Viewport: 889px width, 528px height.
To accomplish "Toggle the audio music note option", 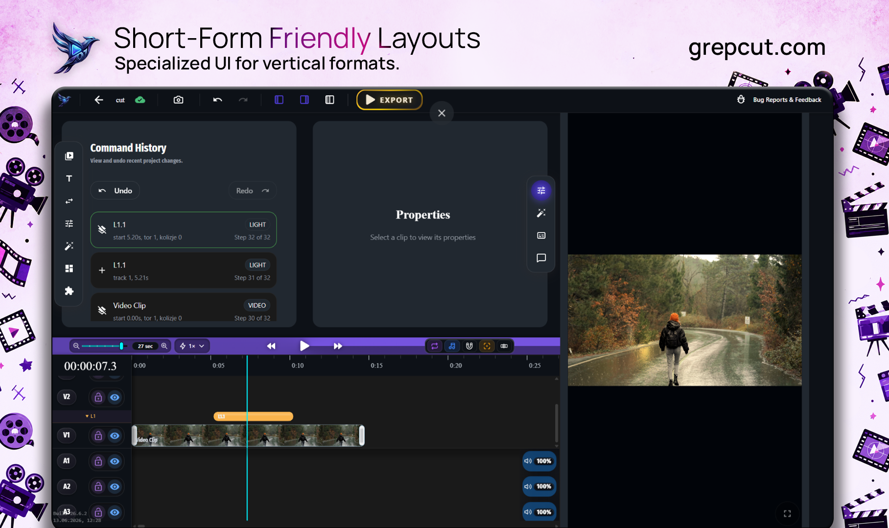I will click(452, 346).
